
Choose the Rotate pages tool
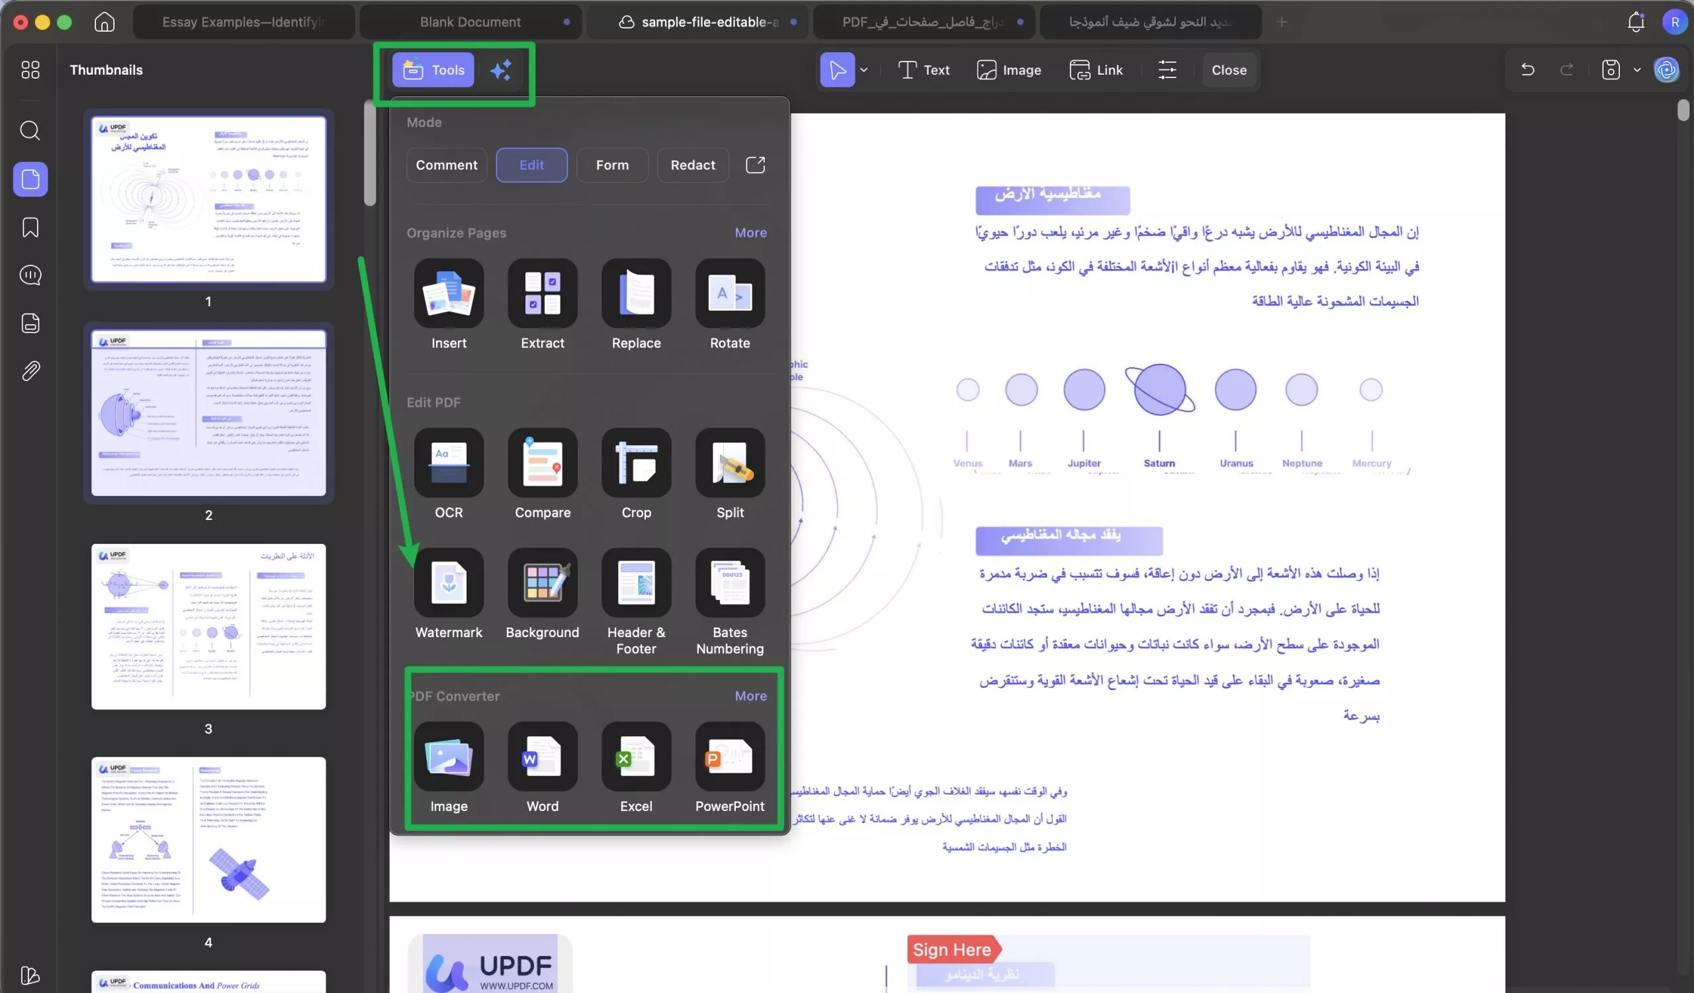(730, 305)
